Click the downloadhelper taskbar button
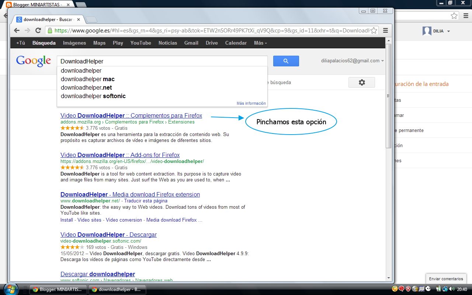Image resolution: width=472 pixels, height=295 pixels. click(x=118, y=289)
